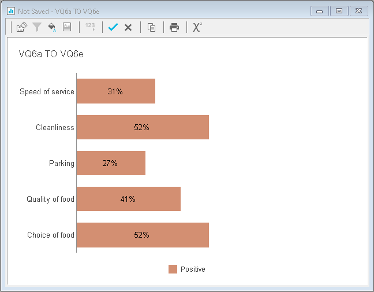
Task: Copy chart using clipboard icon
Action: click(151, 27)
